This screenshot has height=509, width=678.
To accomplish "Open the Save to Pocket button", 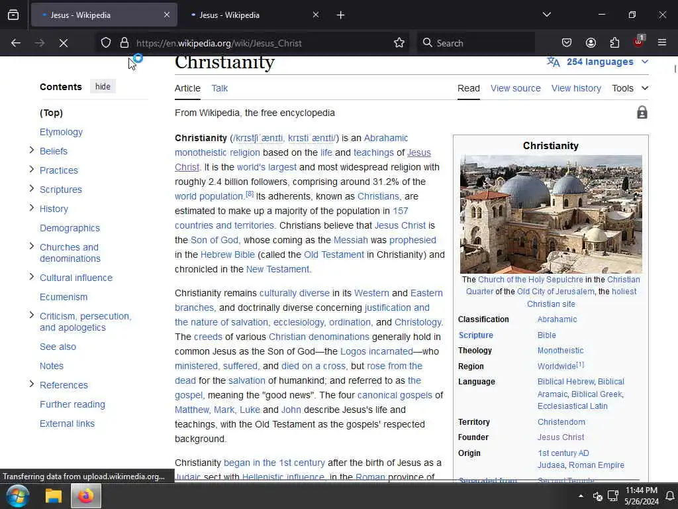I will point(567,42).
